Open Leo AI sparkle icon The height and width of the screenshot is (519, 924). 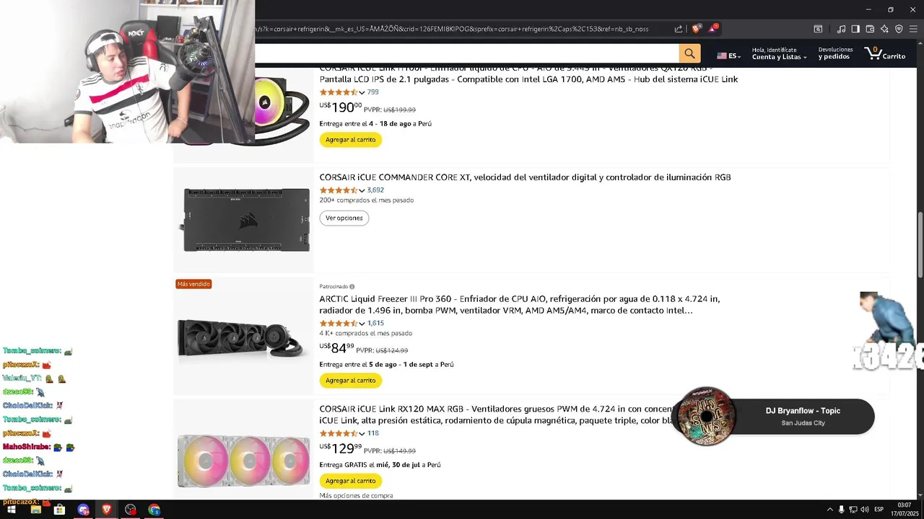884,29
